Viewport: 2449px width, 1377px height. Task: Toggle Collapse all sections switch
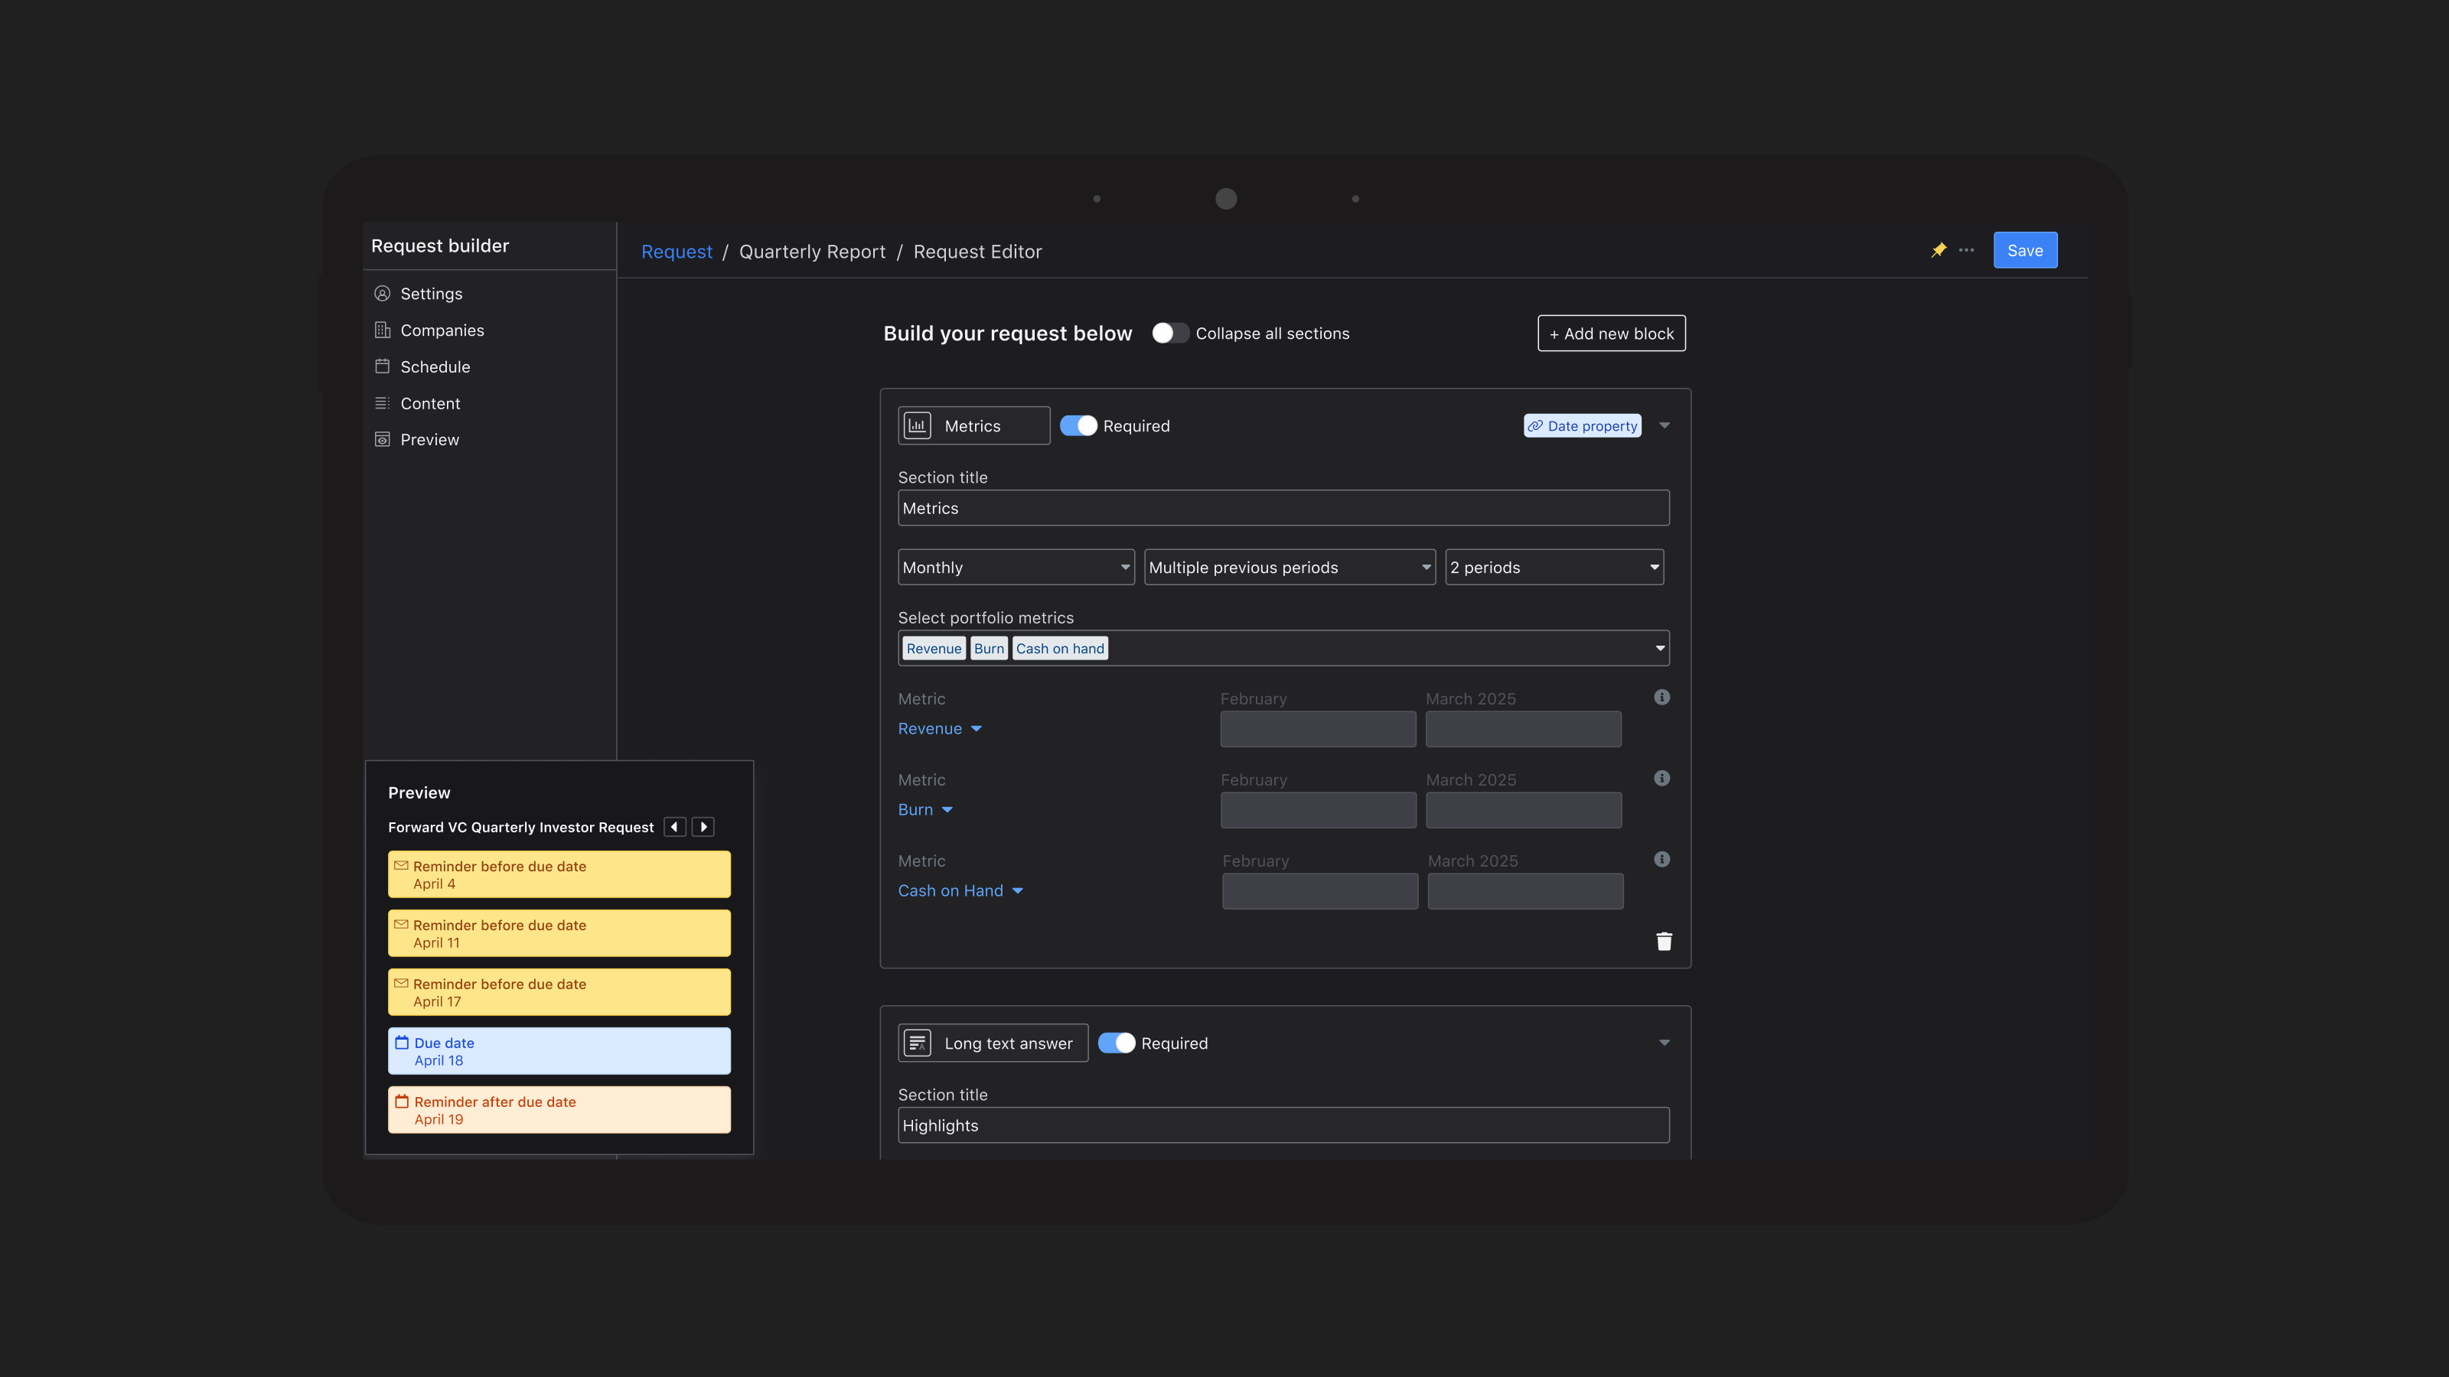[x=1170, y=334]
